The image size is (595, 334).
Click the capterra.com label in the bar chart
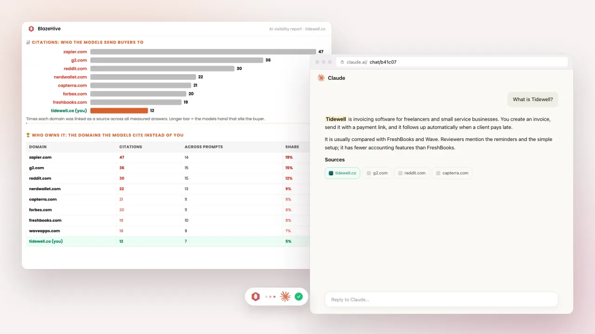click(73, 85)
